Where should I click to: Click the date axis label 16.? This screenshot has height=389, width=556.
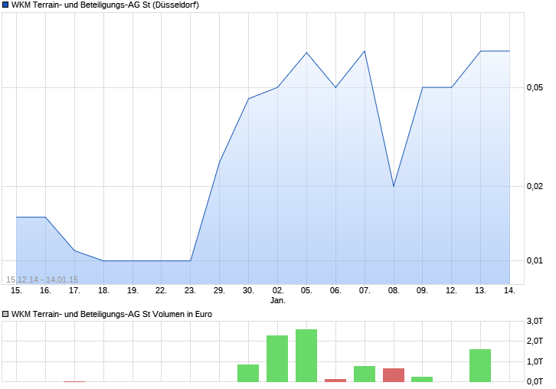pyautogui.click(x=45, y=290)
